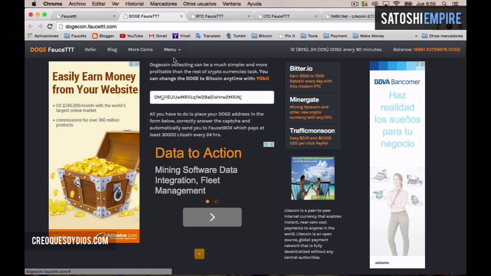Open the YouTube bookmark
This screenshot has height=276, width=491.
point(131,36)
